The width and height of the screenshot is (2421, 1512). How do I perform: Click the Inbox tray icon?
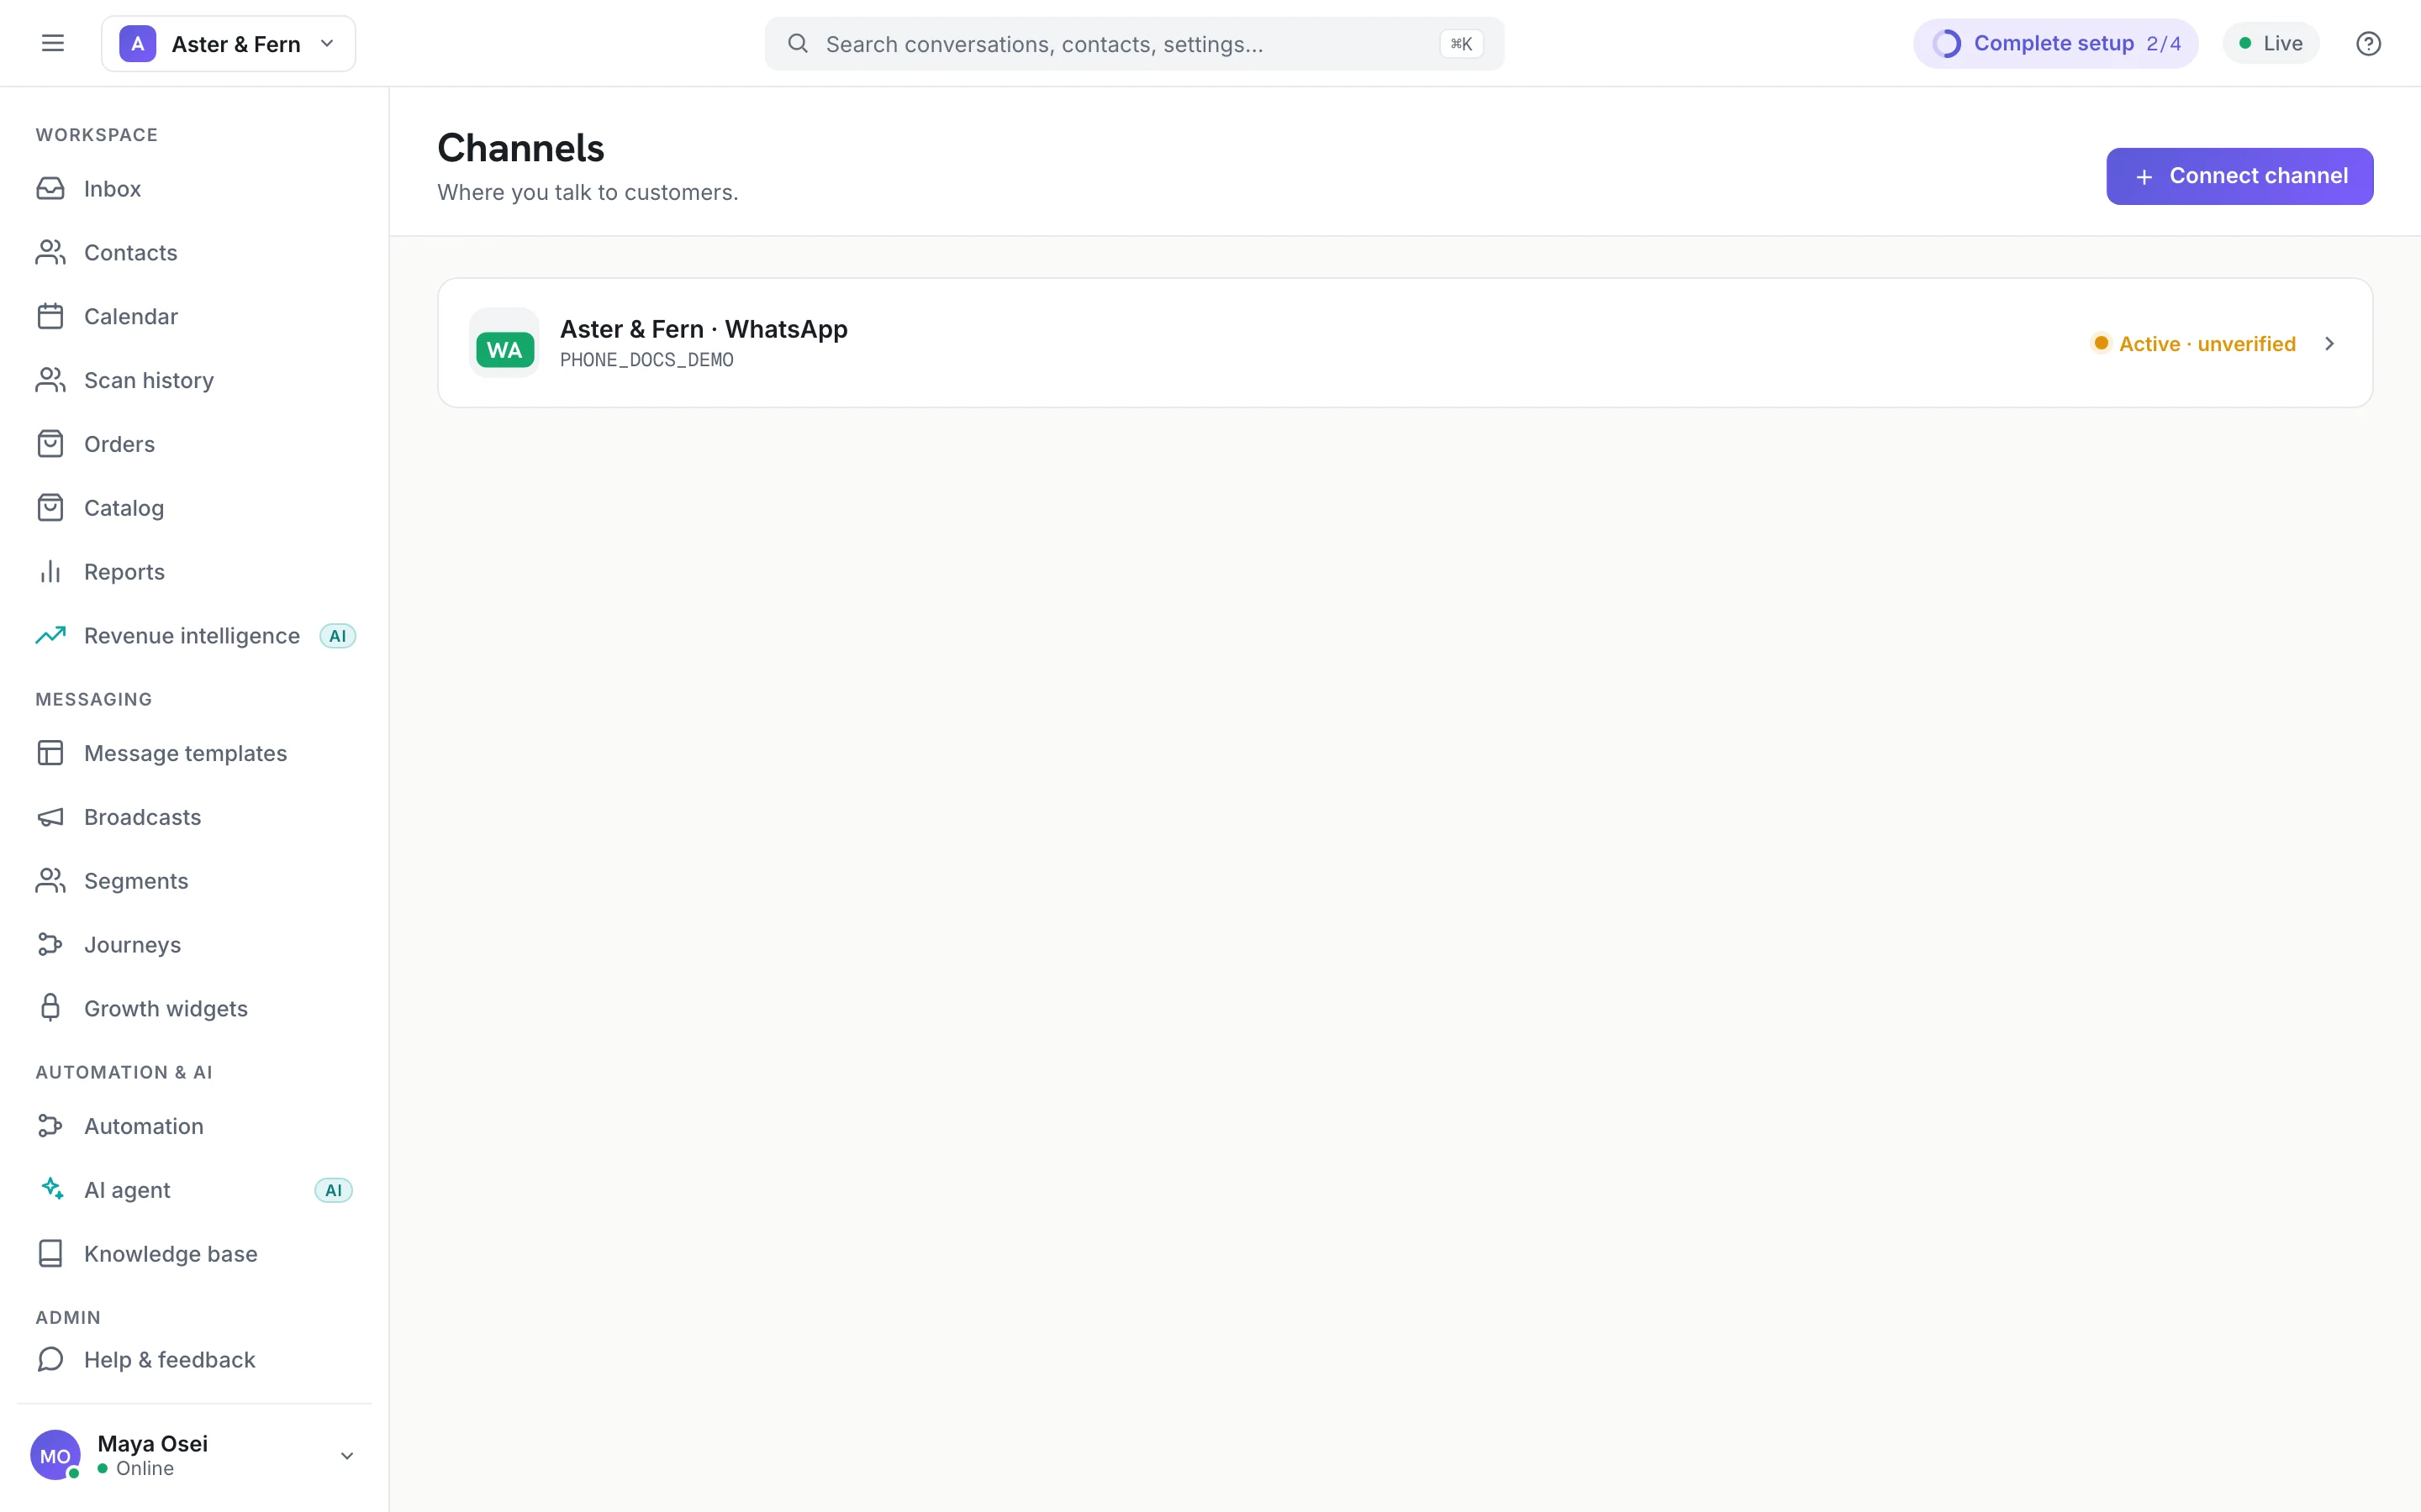point(50,188)
